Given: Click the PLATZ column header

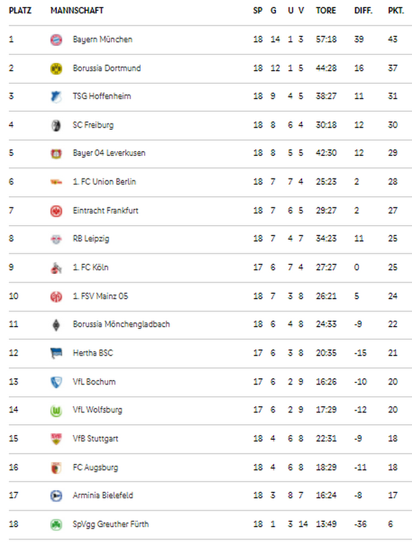Looking at the screenshot, I should [x=20, y=10].
